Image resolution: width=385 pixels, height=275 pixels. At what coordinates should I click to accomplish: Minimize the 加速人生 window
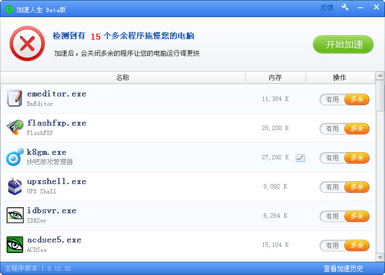360,8
